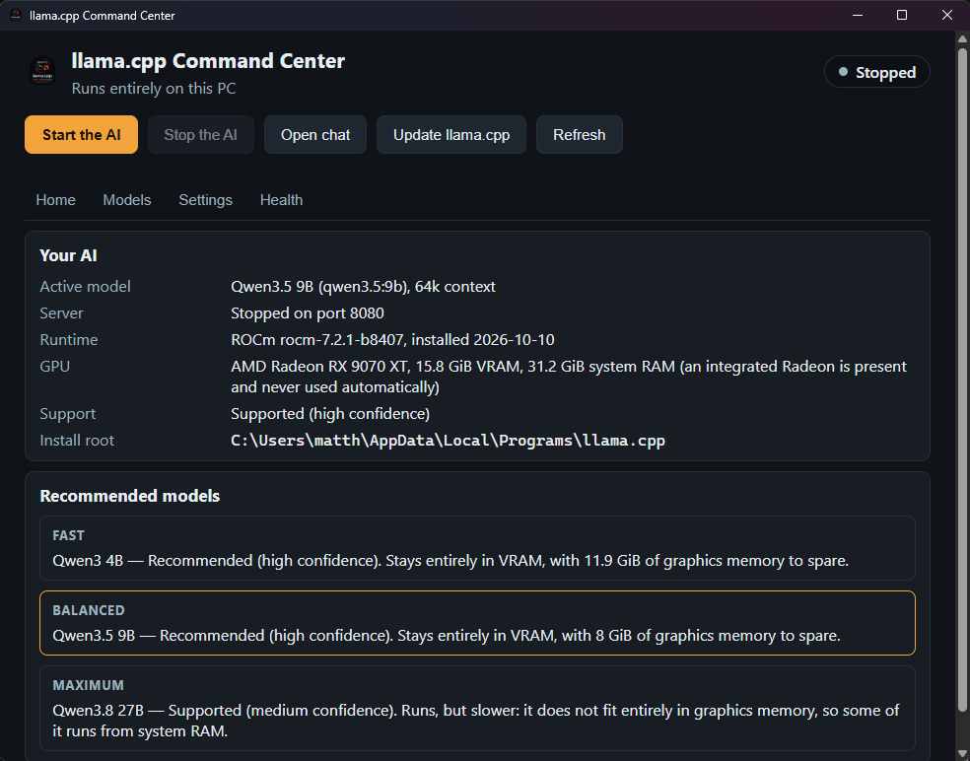The height and width of the screenshot is (761, 970).
Task: Go to the Settings tab
Action: coord(205,200)
